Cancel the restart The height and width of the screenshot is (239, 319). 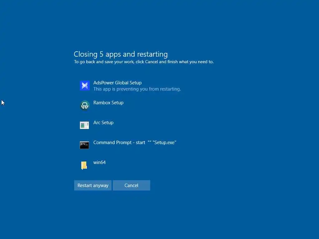[x=131, y=185]
